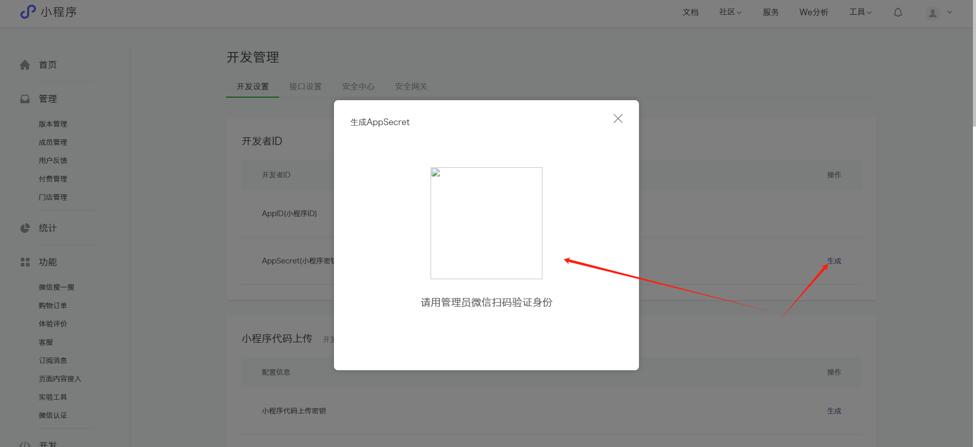Select 统计 section in sidebar
The width and height of the screenshot is (976, 447).
click(48, 228)
